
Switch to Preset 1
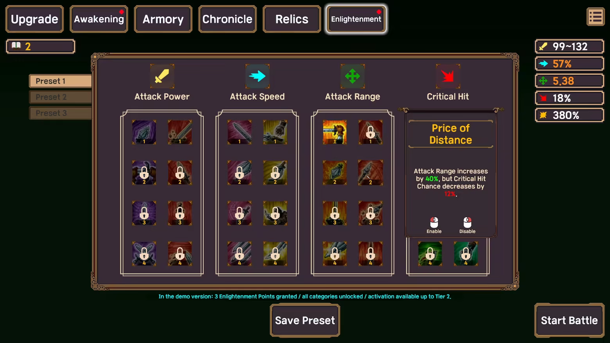pyautogui.click(x=61, y=81)
